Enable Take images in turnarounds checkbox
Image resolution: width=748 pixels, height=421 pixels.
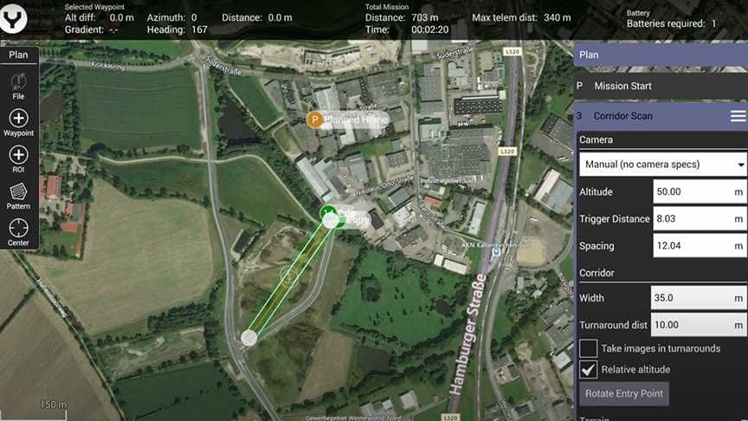point(588,348)
